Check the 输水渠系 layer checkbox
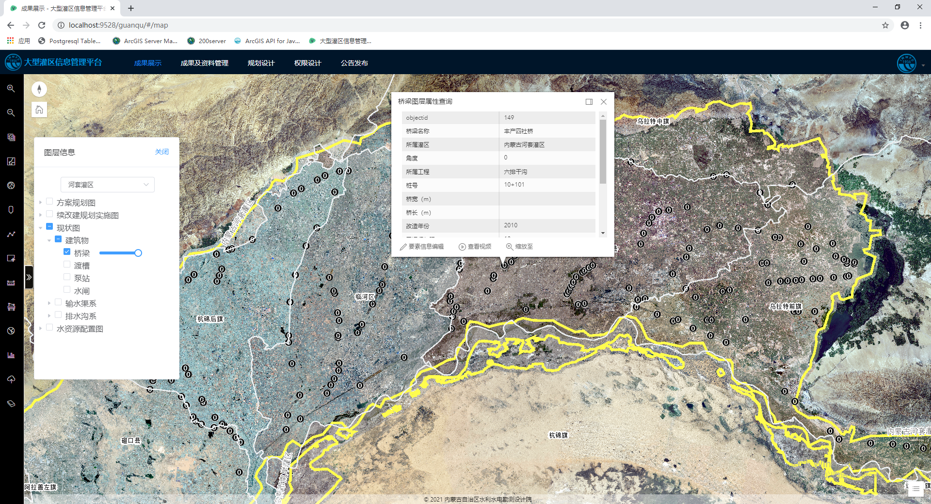 (x=58, y=302)
